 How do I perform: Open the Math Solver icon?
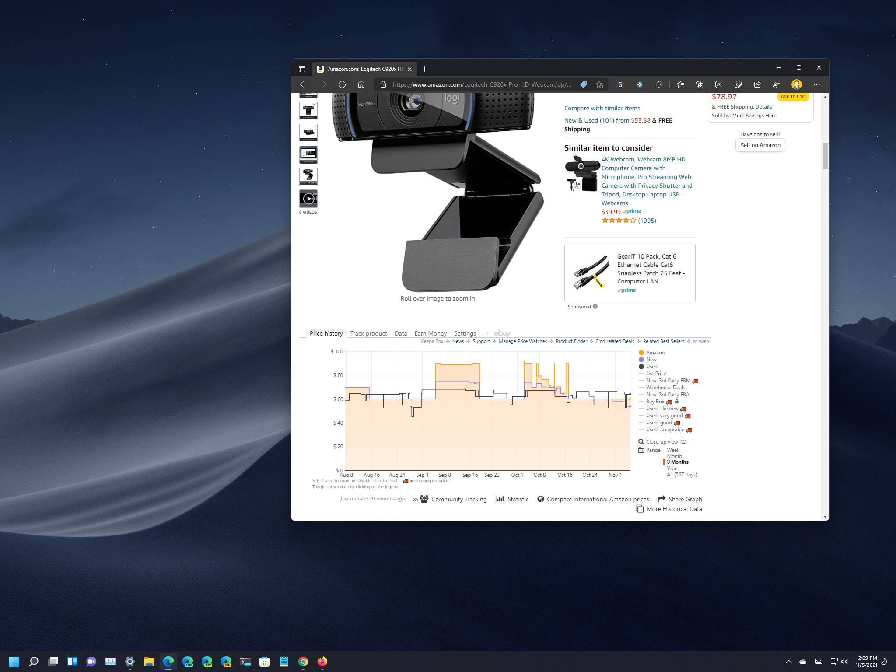point(718,84)
